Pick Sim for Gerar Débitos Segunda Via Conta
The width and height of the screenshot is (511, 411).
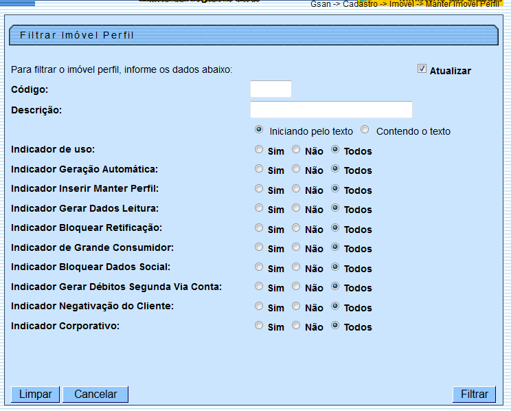[x=259, y=286]
